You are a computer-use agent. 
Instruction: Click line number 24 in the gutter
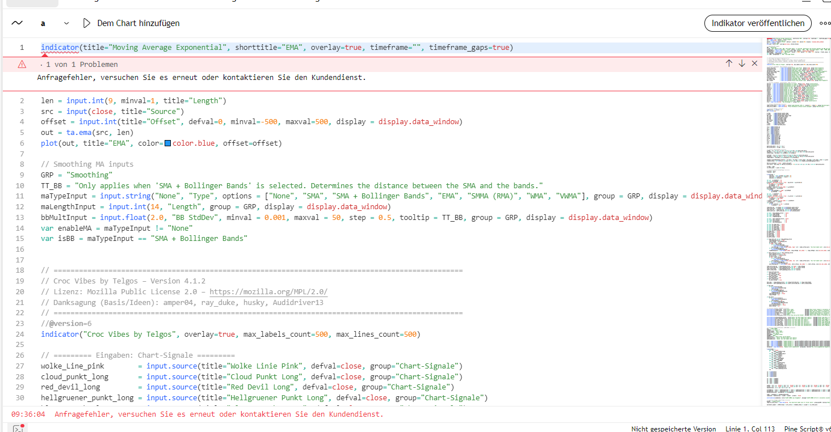(x=20, y=334)
